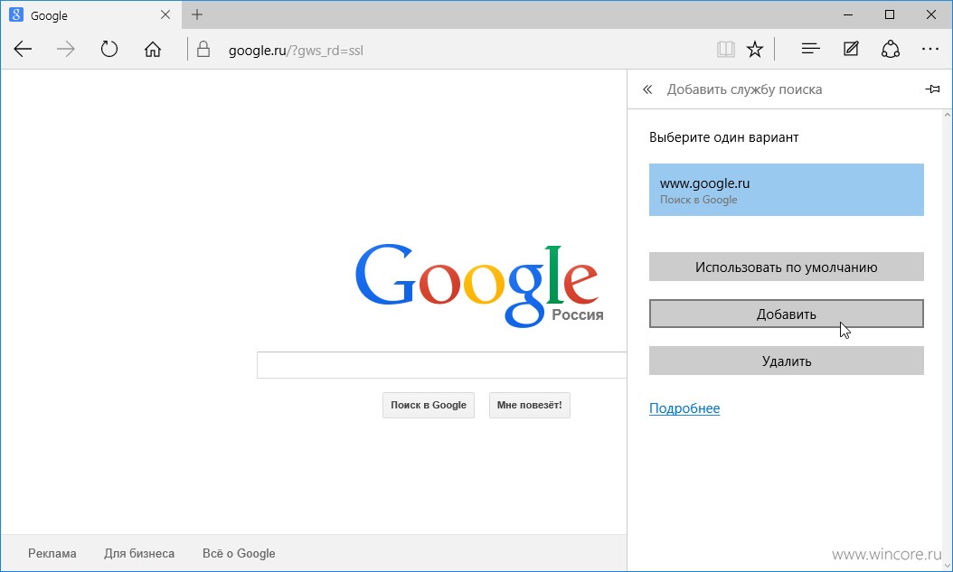Screen dimensions: 953x572
Task: Open the Всё о Google link
Action: click(239, 553)
